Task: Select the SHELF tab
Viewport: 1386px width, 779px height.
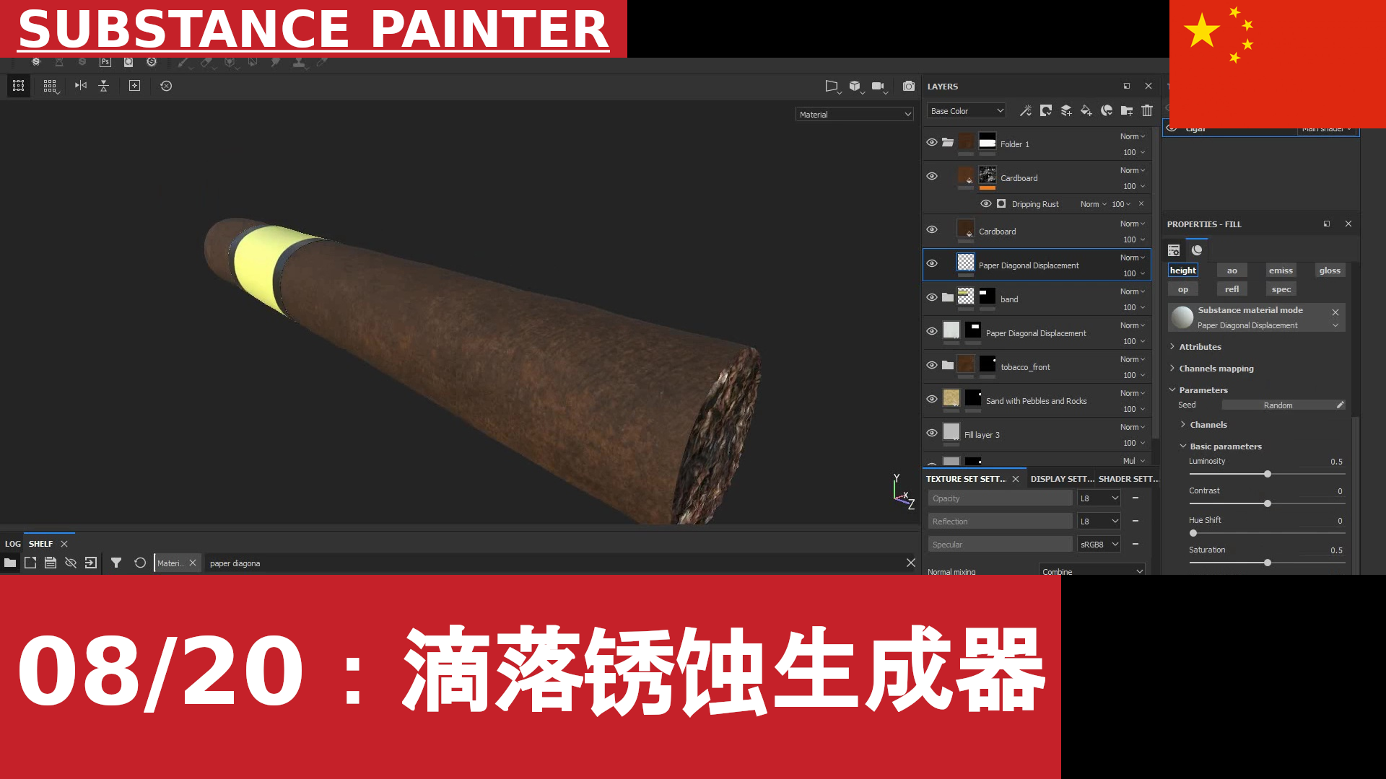Action: click(x=40, y=544)
